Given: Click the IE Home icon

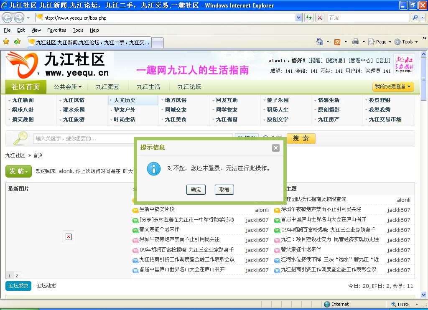Looking at the screenshot, I should click(x=320, y=42).
